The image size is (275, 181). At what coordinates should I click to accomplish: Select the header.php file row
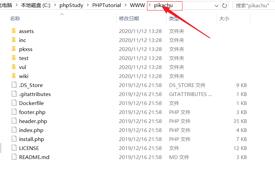pyautogui.click(x=129, y=121)
